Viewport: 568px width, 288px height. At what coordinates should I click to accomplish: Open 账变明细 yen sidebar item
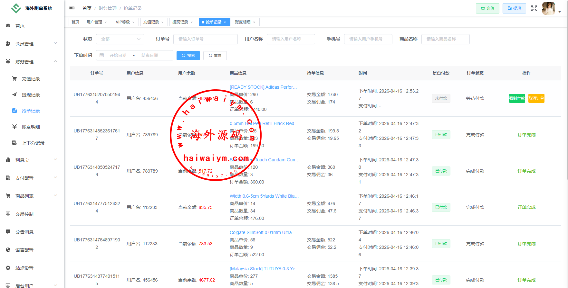click(31, 127)
